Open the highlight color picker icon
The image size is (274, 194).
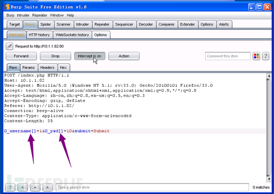257,56
